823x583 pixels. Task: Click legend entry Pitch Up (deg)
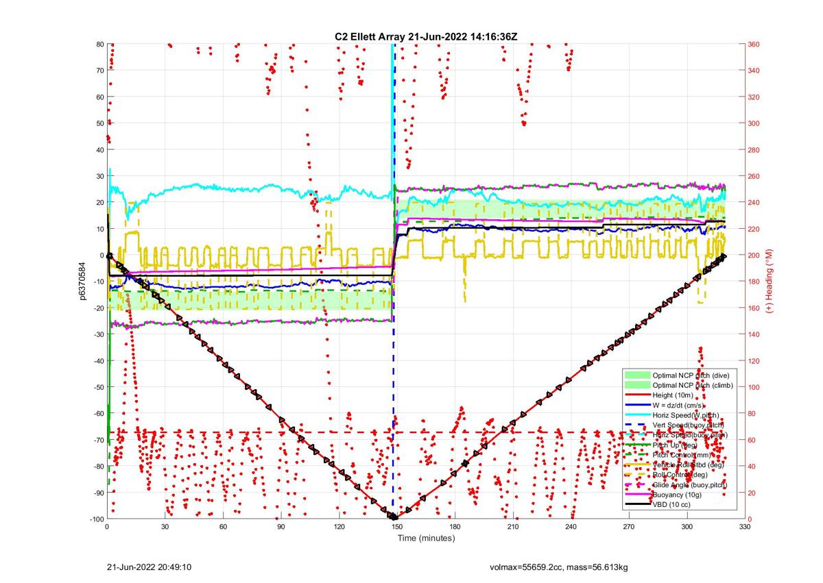click(676, 445)
